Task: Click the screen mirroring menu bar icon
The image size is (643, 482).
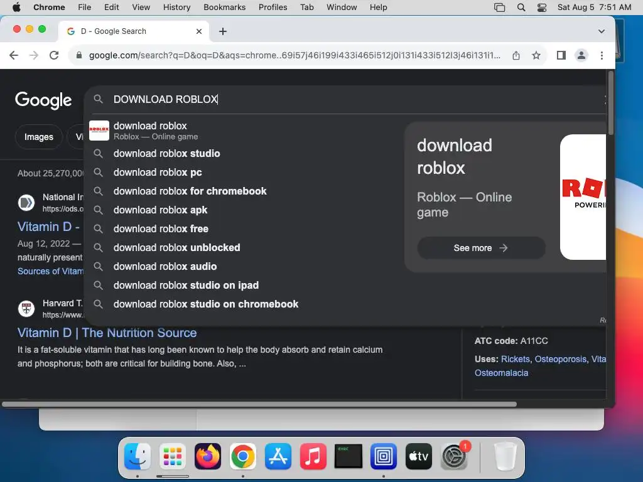Action: click(499, 8)
